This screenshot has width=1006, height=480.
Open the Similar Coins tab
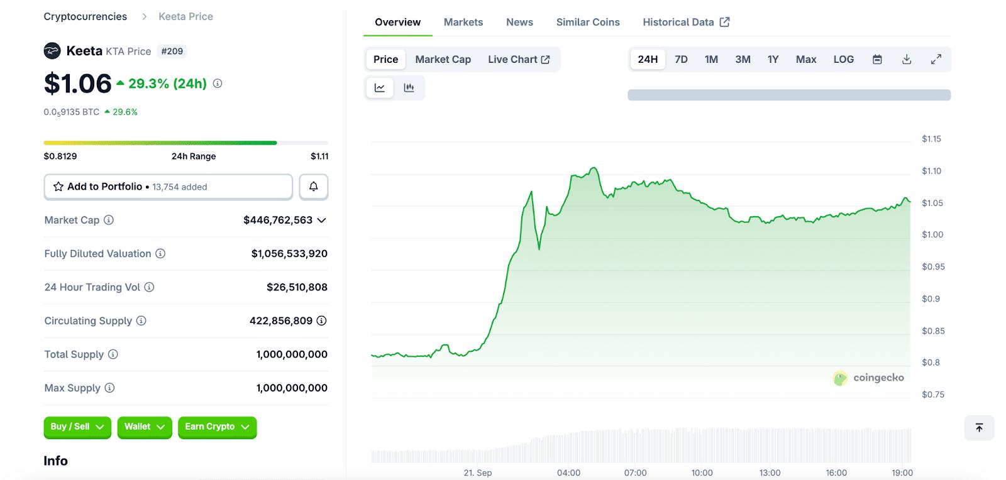[x=588, y=23]
